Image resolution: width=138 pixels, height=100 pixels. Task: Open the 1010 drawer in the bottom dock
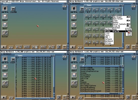coord(27,47)
